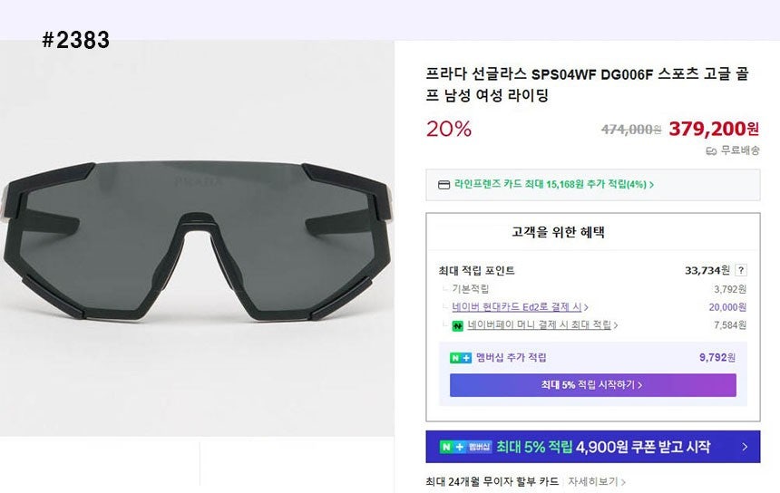
Task: Open 네이버 현대카드 Ed2로 결제 시 link
Action: click(x=521, y=307)
